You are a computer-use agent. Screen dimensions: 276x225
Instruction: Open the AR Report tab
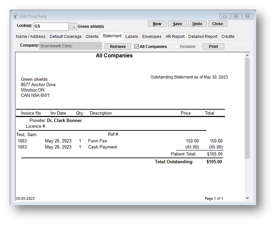[175, 36]
